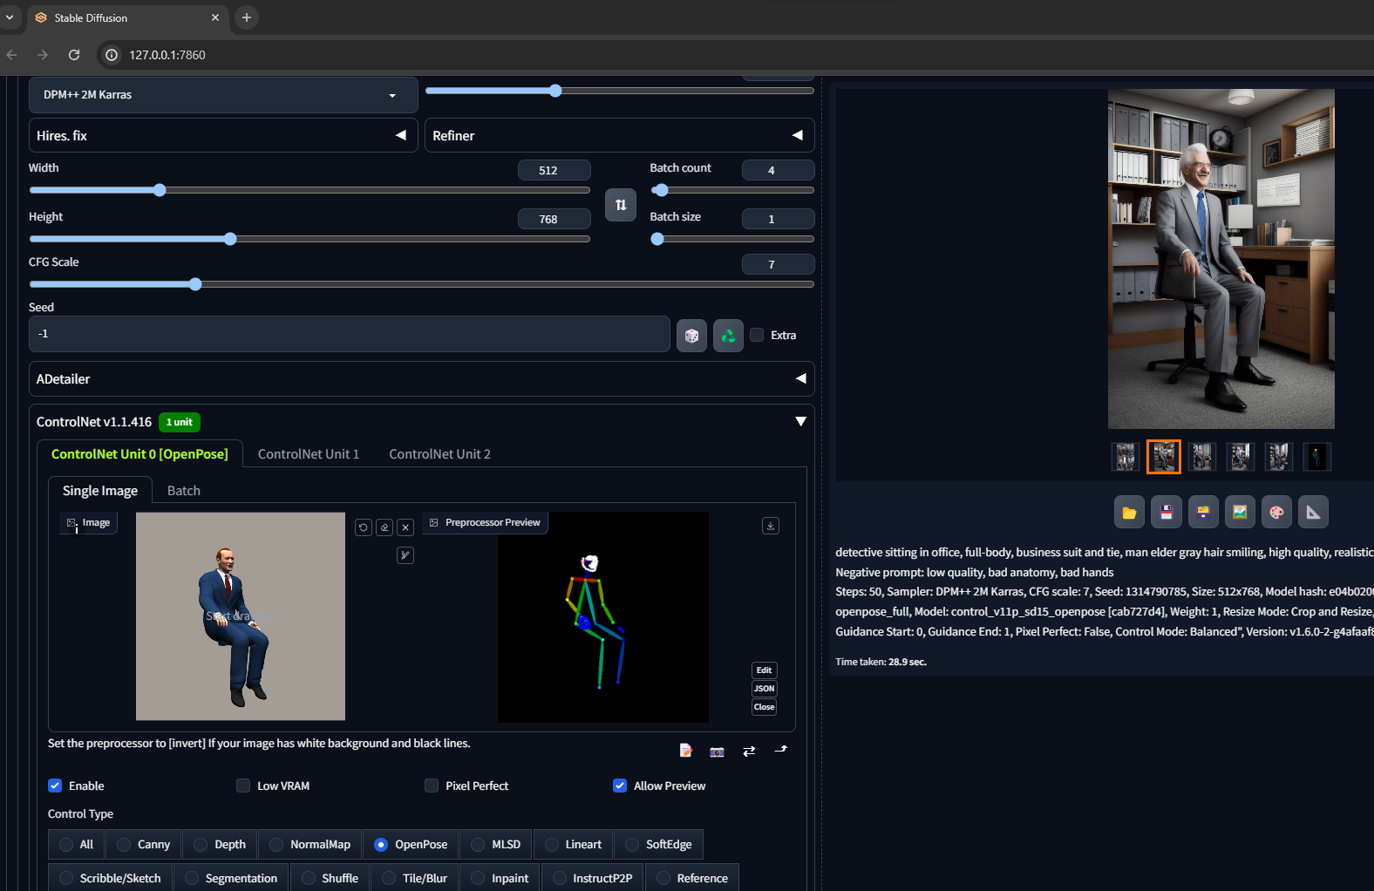Open the DPM++ 2M Karras sampler dropdown

[x=223, y=95]
